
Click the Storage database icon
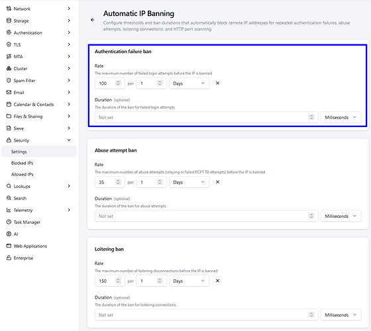click(x=9, y=21)
